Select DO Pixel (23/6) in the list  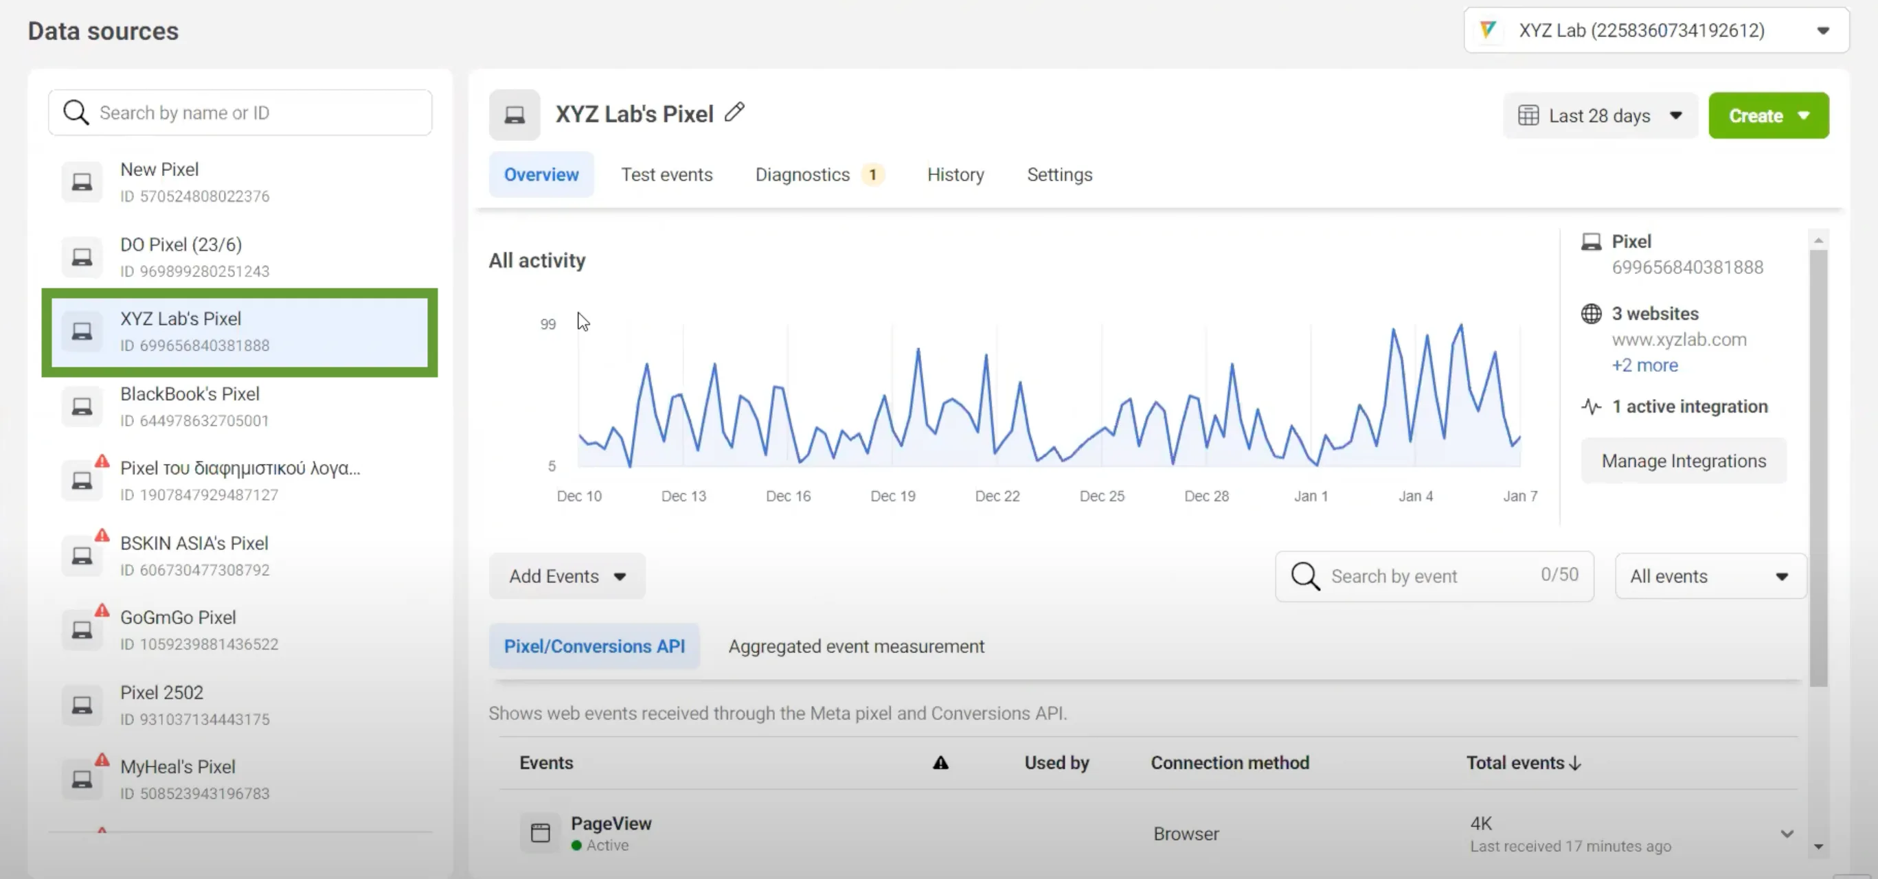tap(240, 258)
